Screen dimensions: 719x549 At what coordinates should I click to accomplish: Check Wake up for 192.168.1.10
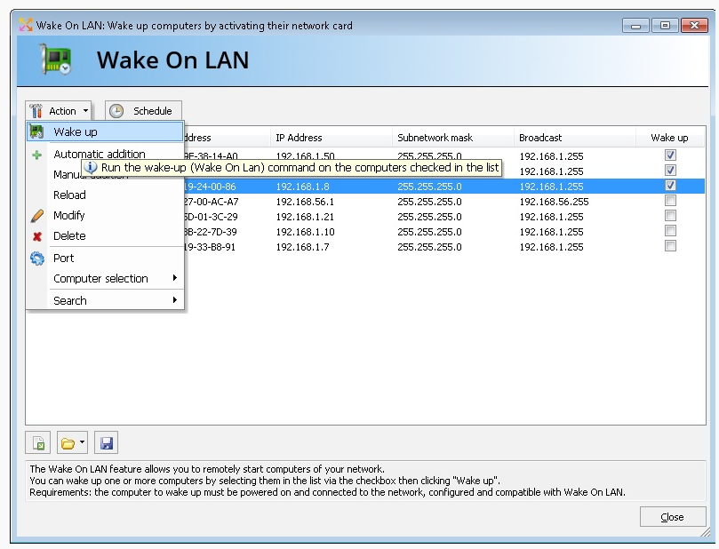[x=670, y=231]
